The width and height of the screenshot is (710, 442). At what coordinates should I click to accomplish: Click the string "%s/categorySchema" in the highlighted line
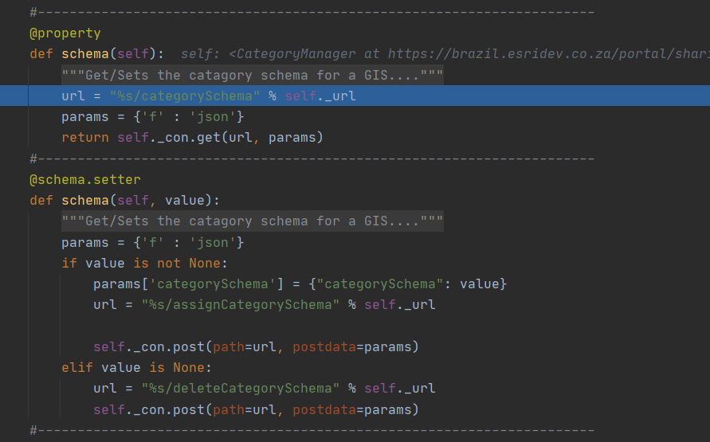(x=185, y=96)
